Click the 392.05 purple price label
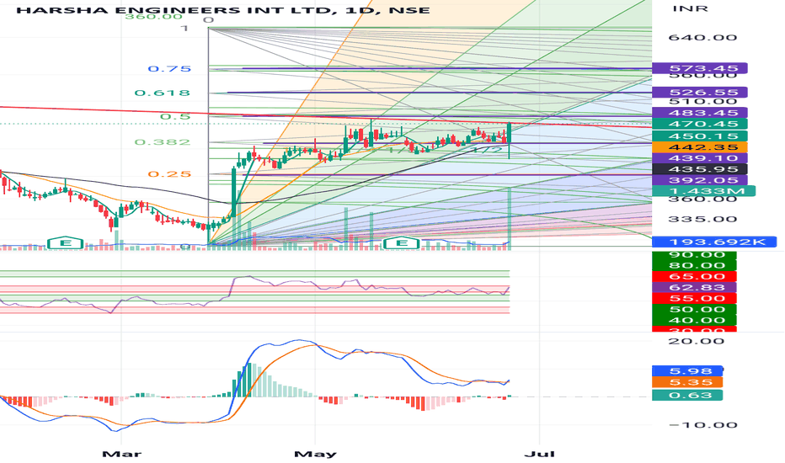Image resolution: width=785 pixels, height=463 pixels. [x=699, y=180]
